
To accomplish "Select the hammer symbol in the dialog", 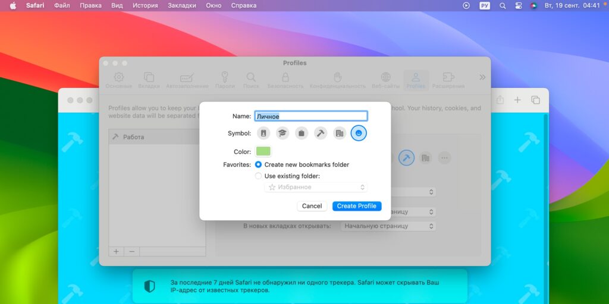I will click(321, 134).
